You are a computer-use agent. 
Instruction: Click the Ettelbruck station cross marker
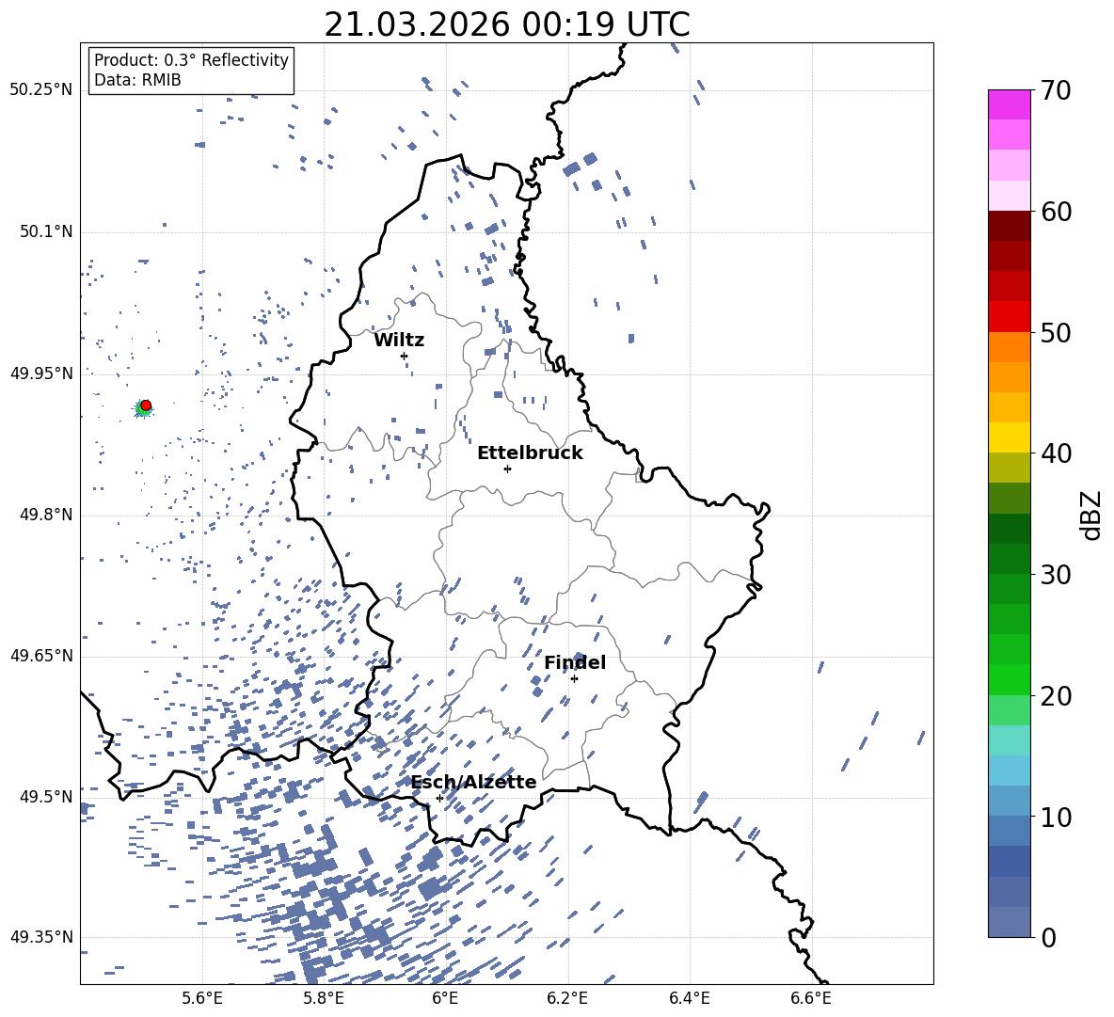tap(507, 469)
